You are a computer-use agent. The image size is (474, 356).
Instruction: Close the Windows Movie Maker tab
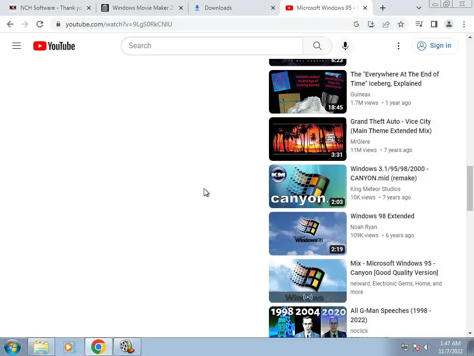pyautogui.click(x=181, y=8)
